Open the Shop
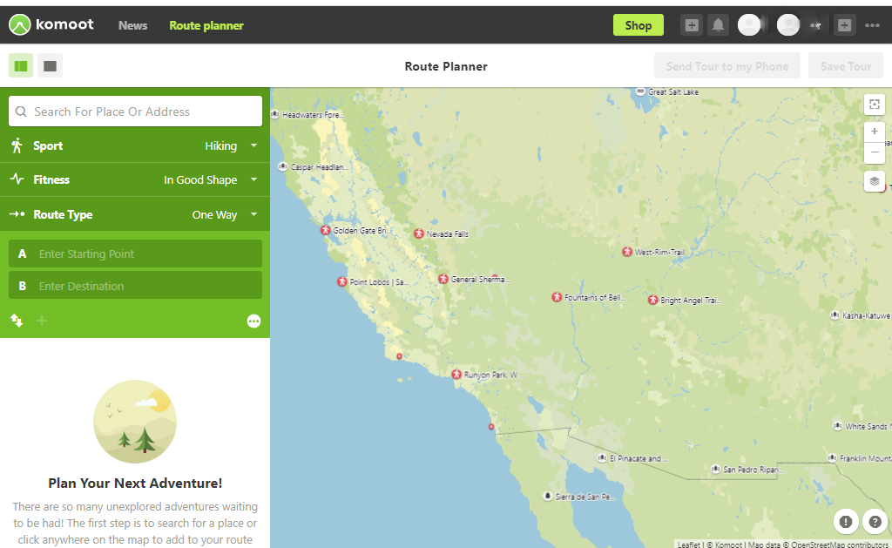 pyautogui.click(x=639, y=25)
